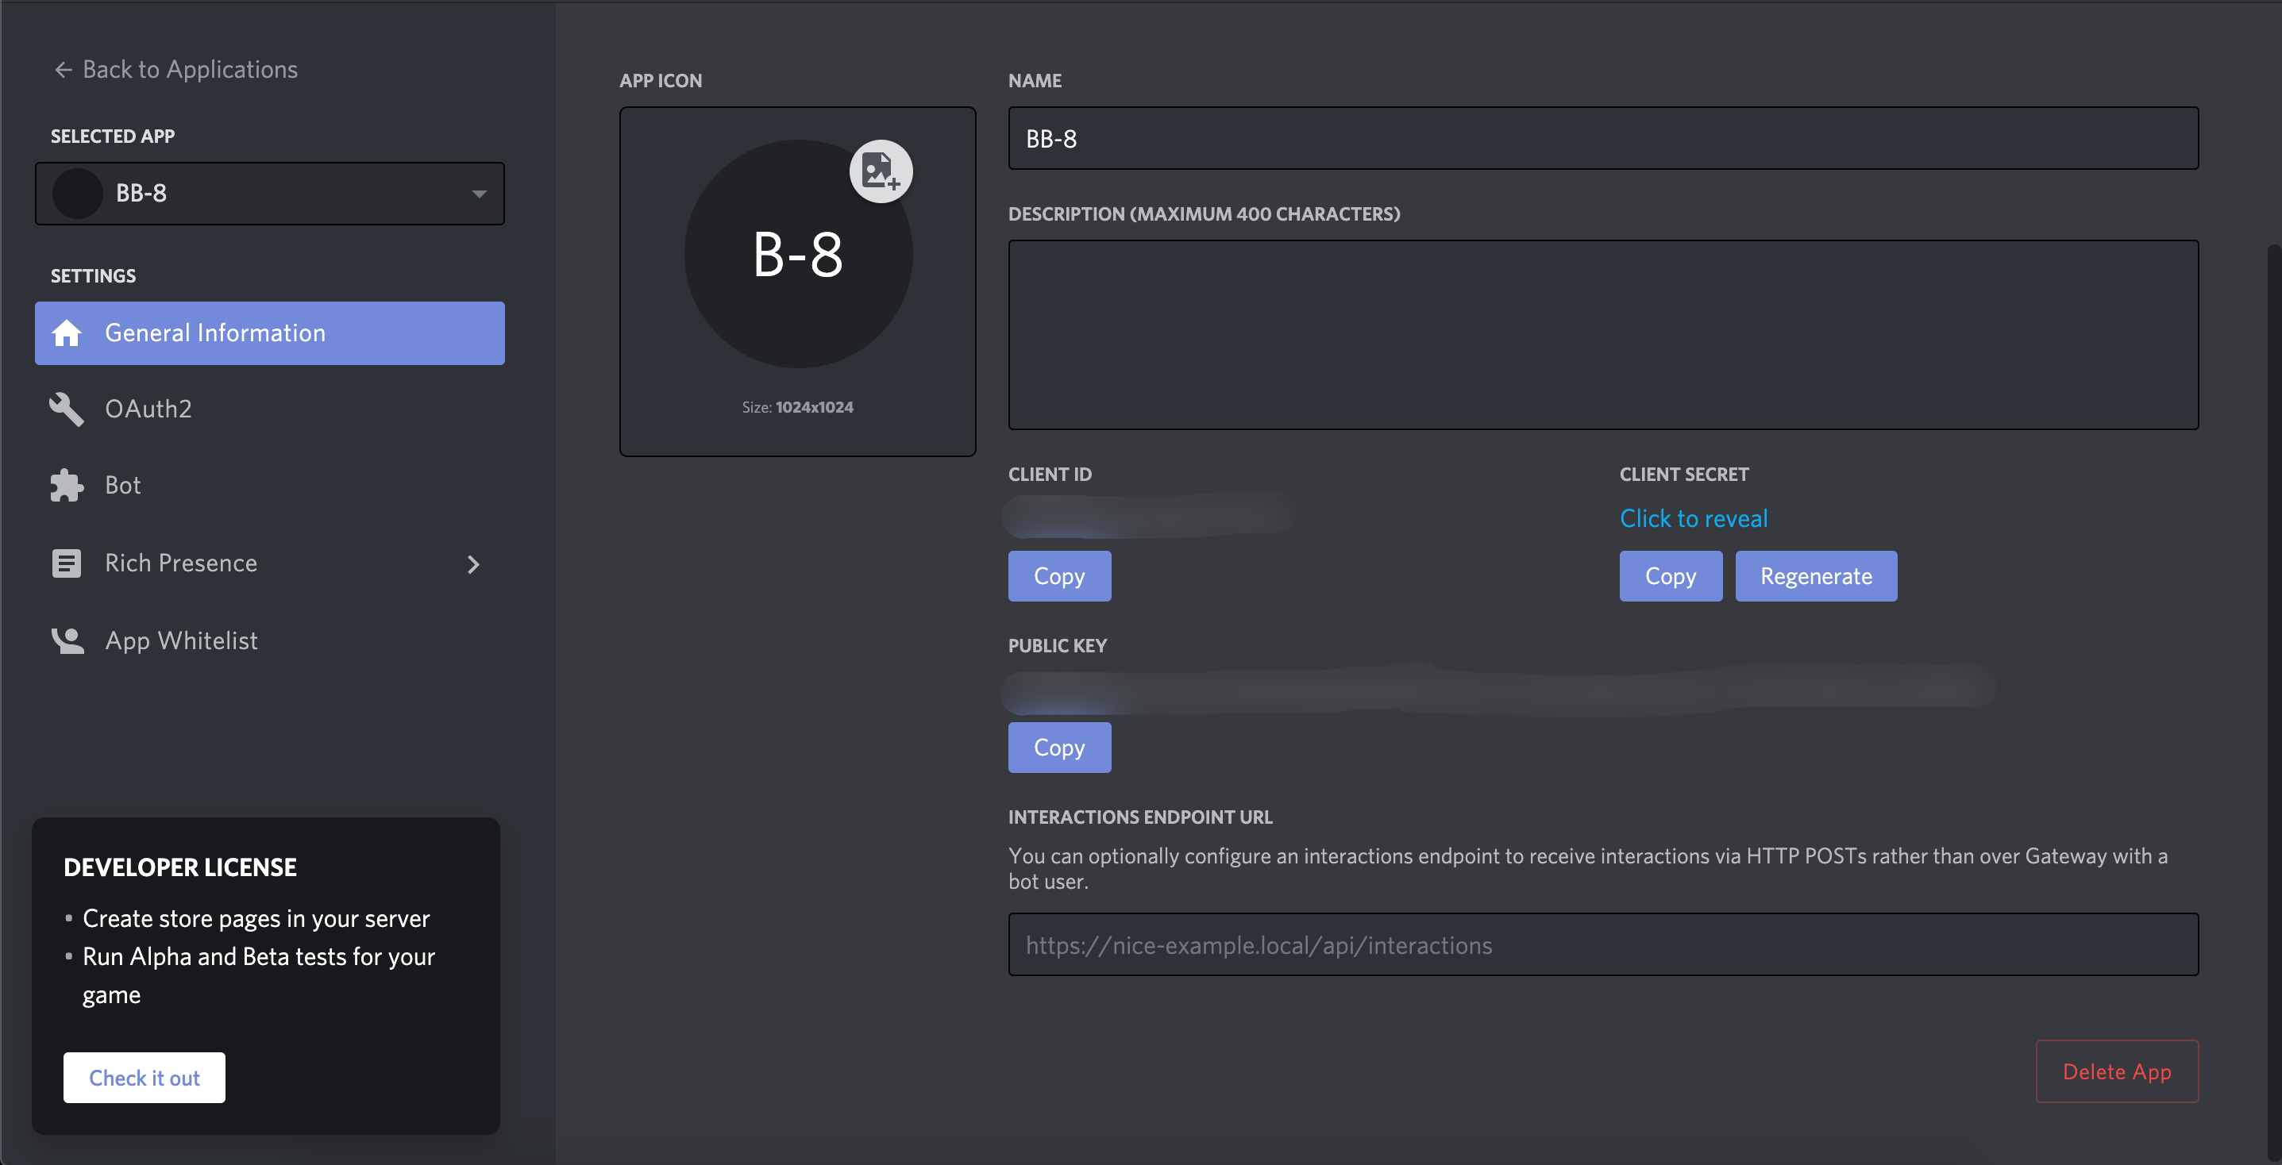Click to reveal the client secret

pyautogui.click(x=1694, y=518)
